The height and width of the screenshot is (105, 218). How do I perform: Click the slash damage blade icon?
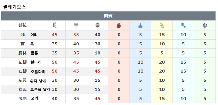[x=55, y=26]
